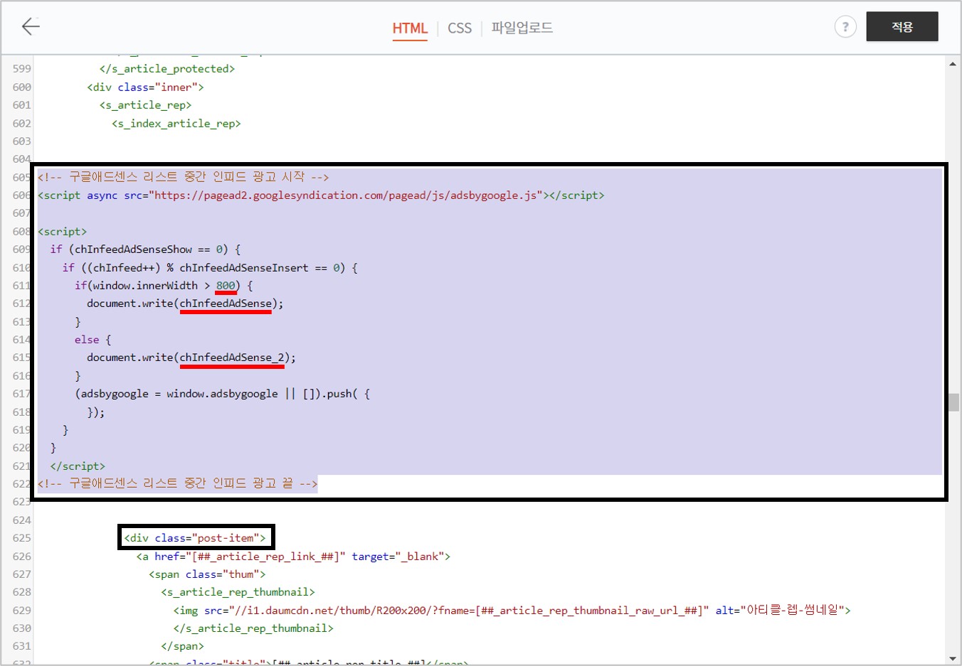Click the scrollbar up arrow
The width and height of the screenshot is (962, 666).
coord(953,64)
